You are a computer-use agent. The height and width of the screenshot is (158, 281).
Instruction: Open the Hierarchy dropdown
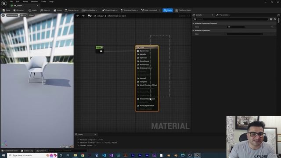(72, 10)
